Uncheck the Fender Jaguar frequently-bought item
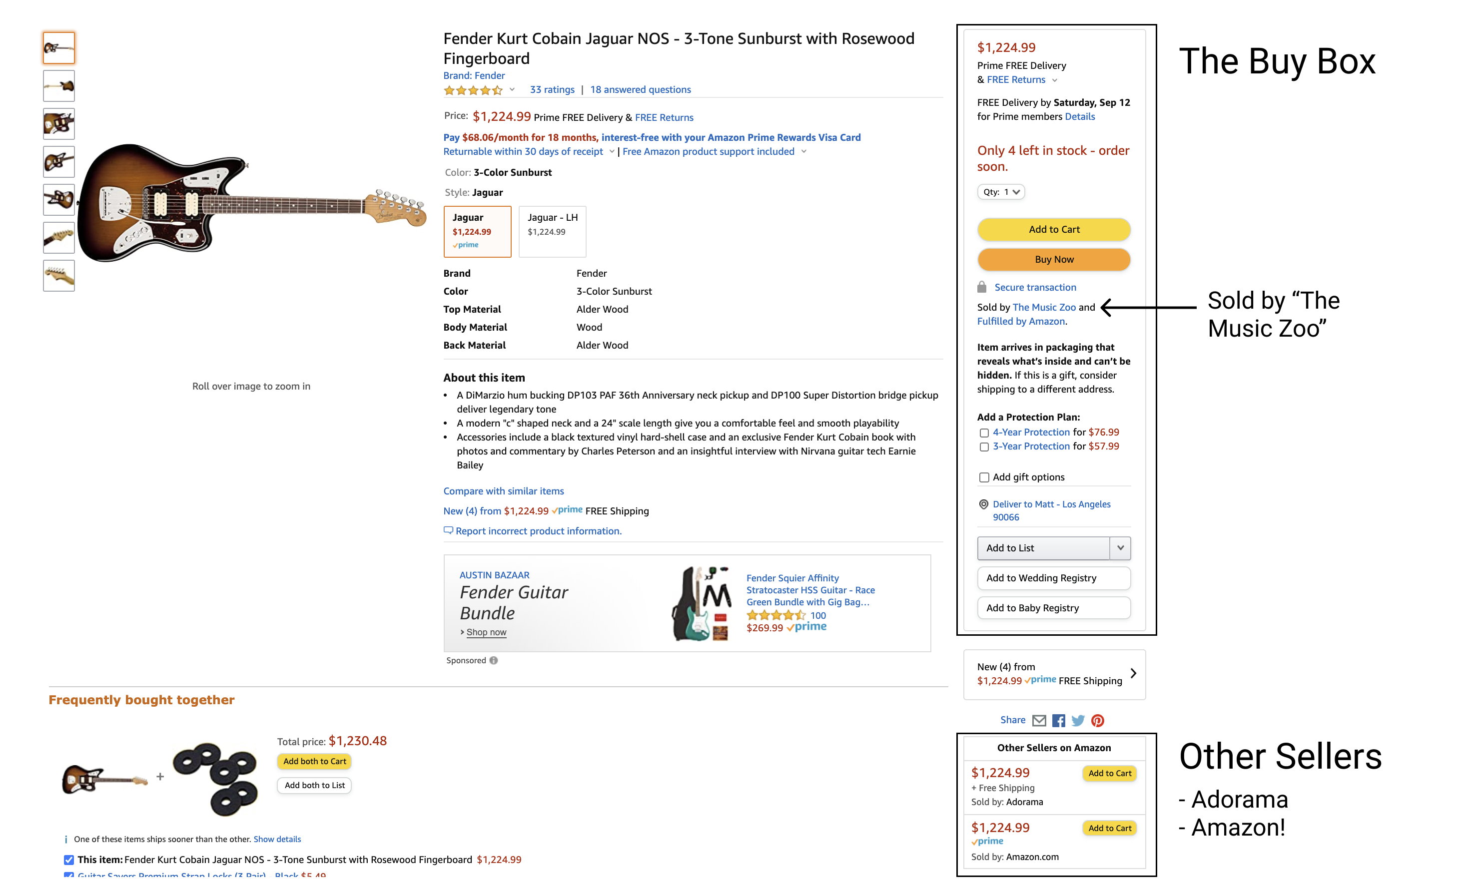Image resolution: width=1483 pixels, height=891 pixels. point(69,860)
